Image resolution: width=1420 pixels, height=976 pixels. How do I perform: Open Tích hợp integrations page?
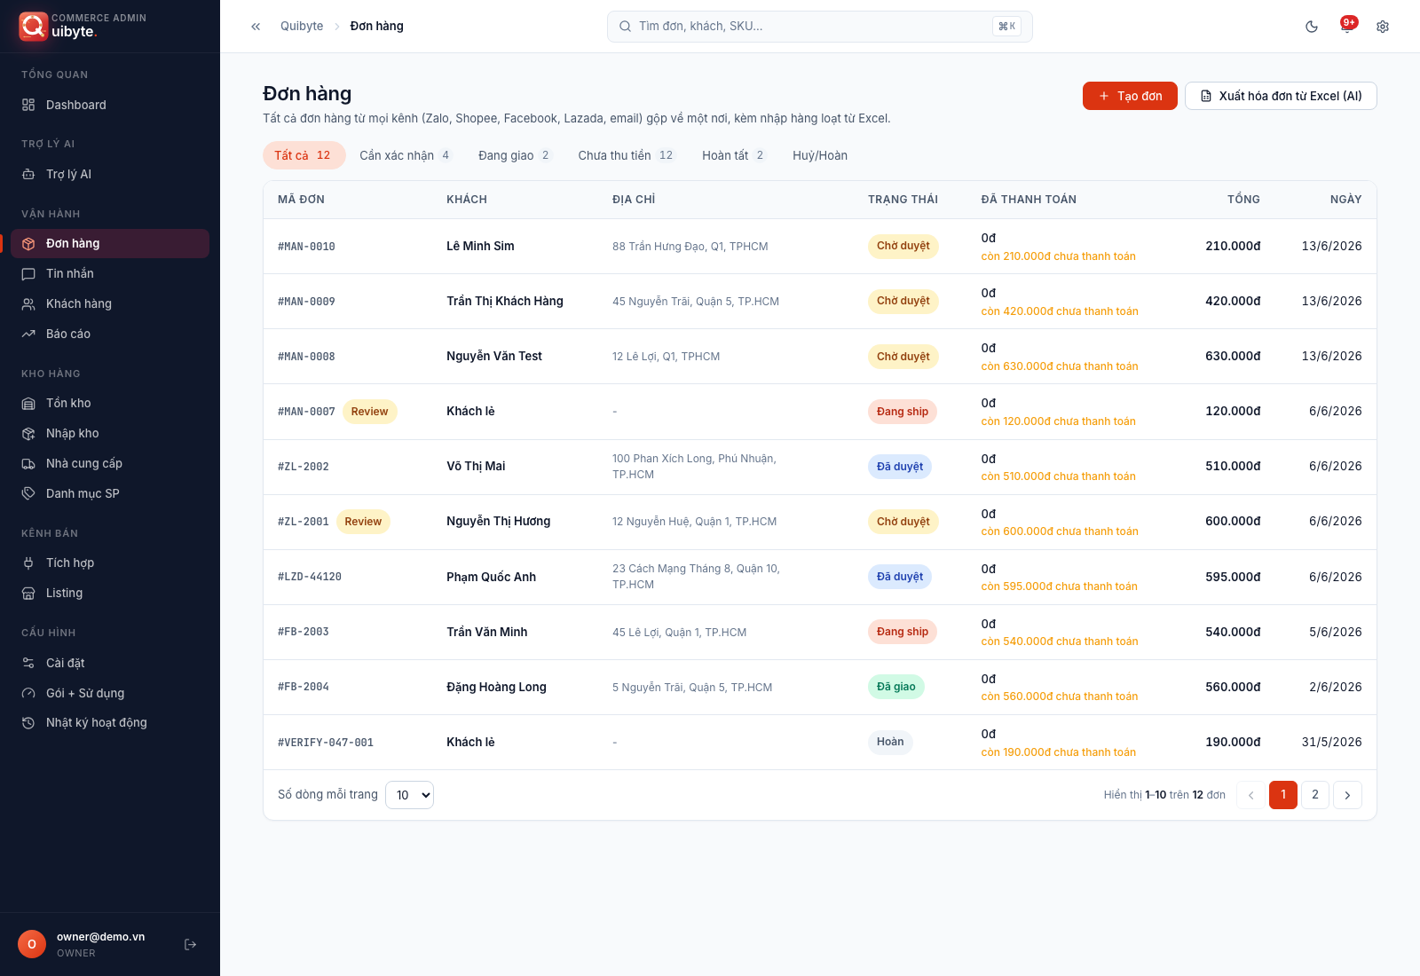click(x=110, y=563)
